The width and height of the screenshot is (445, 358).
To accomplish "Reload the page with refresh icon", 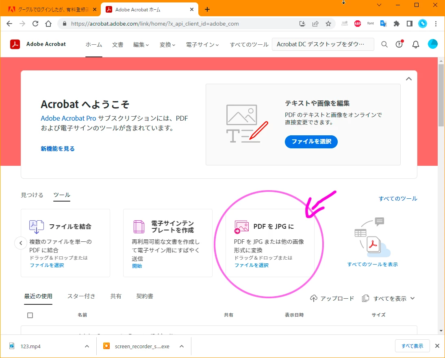I will click(x=35, y=24).
